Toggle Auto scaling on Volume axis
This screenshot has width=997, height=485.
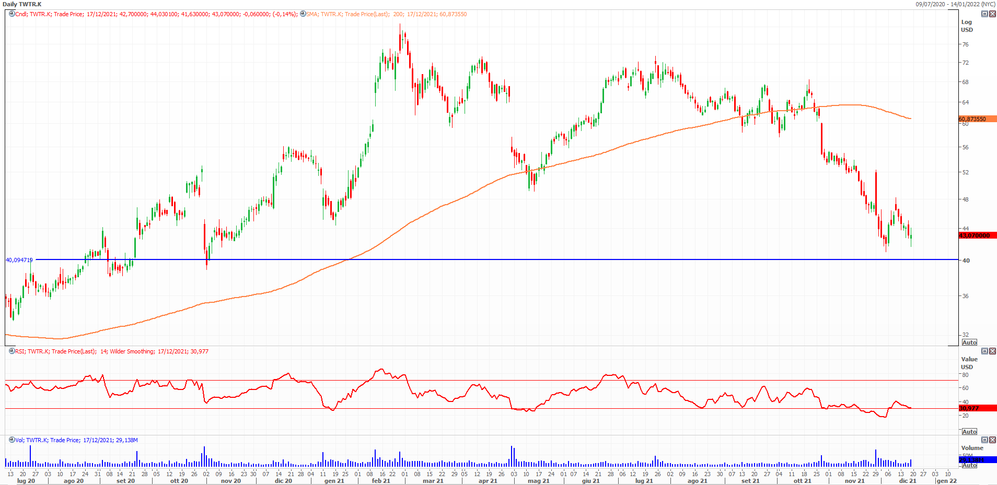tap(969, 465)
